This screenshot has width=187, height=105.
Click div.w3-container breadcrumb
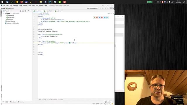53,100
